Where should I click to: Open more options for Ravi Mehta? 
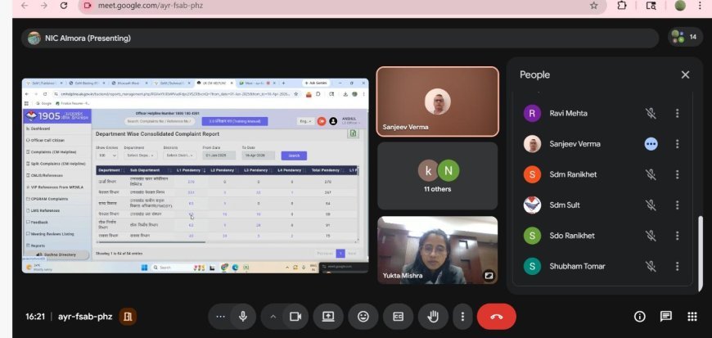(677, 114)
